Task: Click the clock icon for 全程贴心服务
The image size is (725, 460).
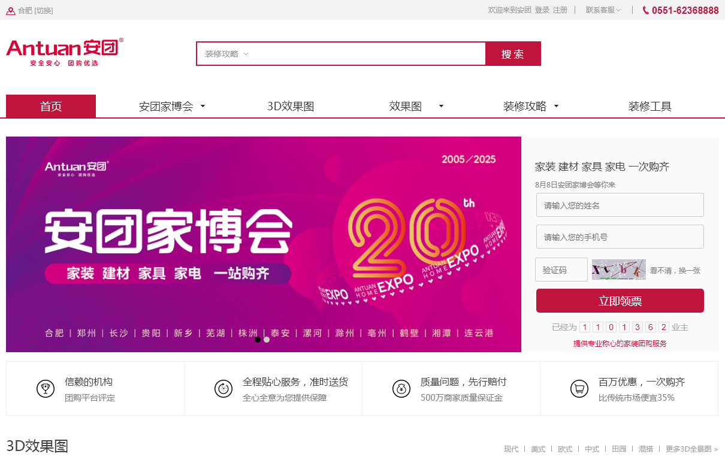Action: coord(223,389)
